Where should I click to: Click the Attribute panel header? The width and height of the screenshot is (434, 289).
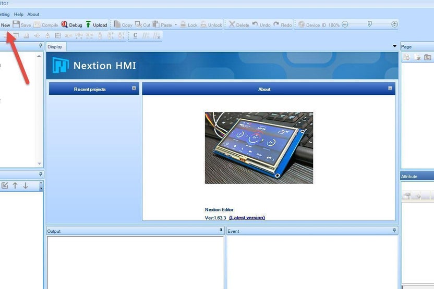pyautogui.click(x=417, y=177)
